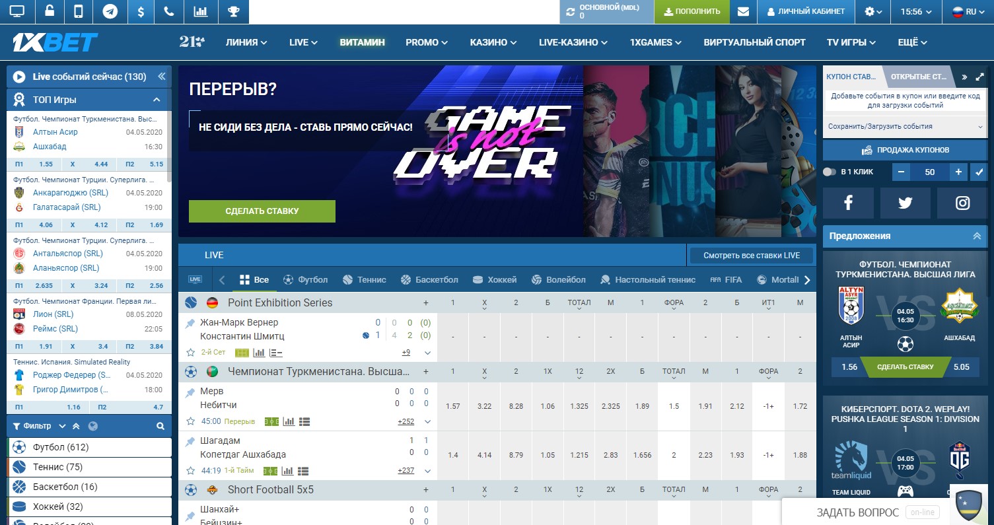Image resolution: width=994 pixels, height=525 pixels.
Task: Open the Казино dropdown menu
Action: point(493,42)
